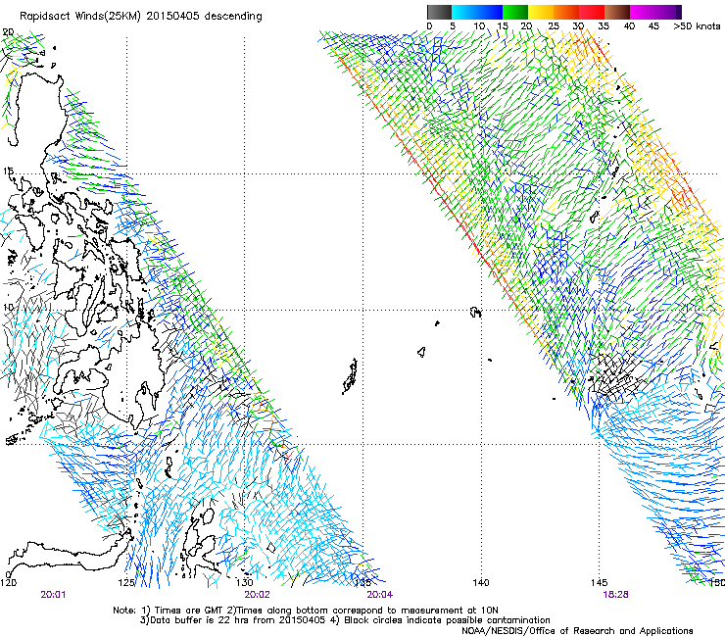Click the '140' longitude axis label
725x637 pixels.
481,583
